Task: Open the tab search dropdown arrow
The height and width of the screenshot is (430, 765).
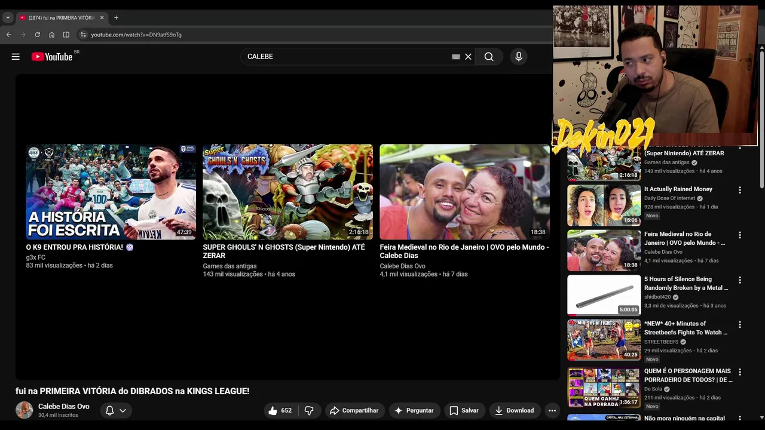Action: coord(8,18)
